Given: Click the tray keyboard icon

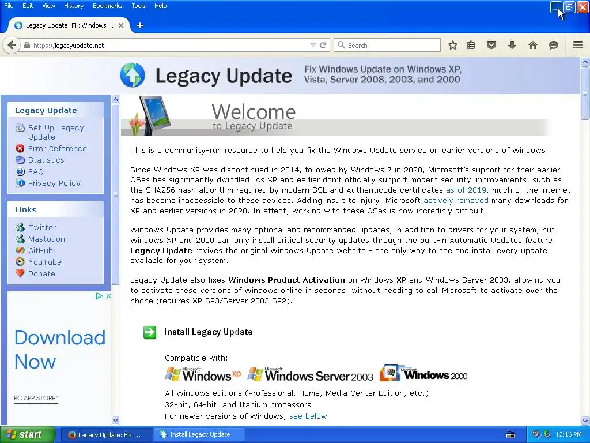Looking at the screenshot, I should point(510,435).
